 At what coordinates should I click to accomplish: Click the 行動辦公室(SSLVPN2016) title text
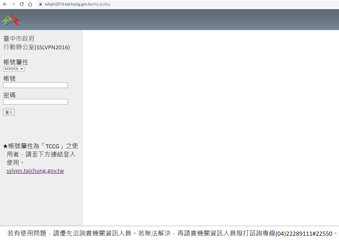click(37, 47)
